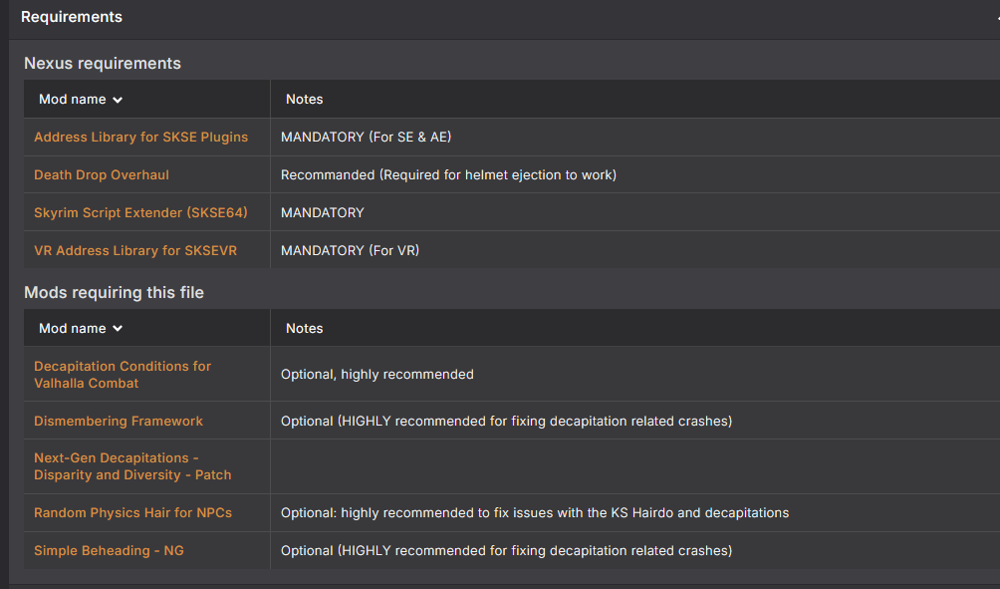This screenshot has height=589, width=1000.
Task: Click Notes header in Mods requiring this file table
Action: (x=304, y=328)
